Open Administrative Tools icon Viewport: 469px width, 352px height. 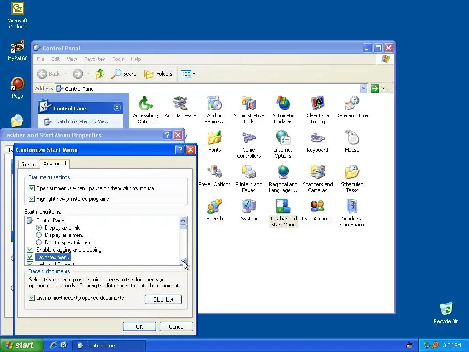point(249,110)
